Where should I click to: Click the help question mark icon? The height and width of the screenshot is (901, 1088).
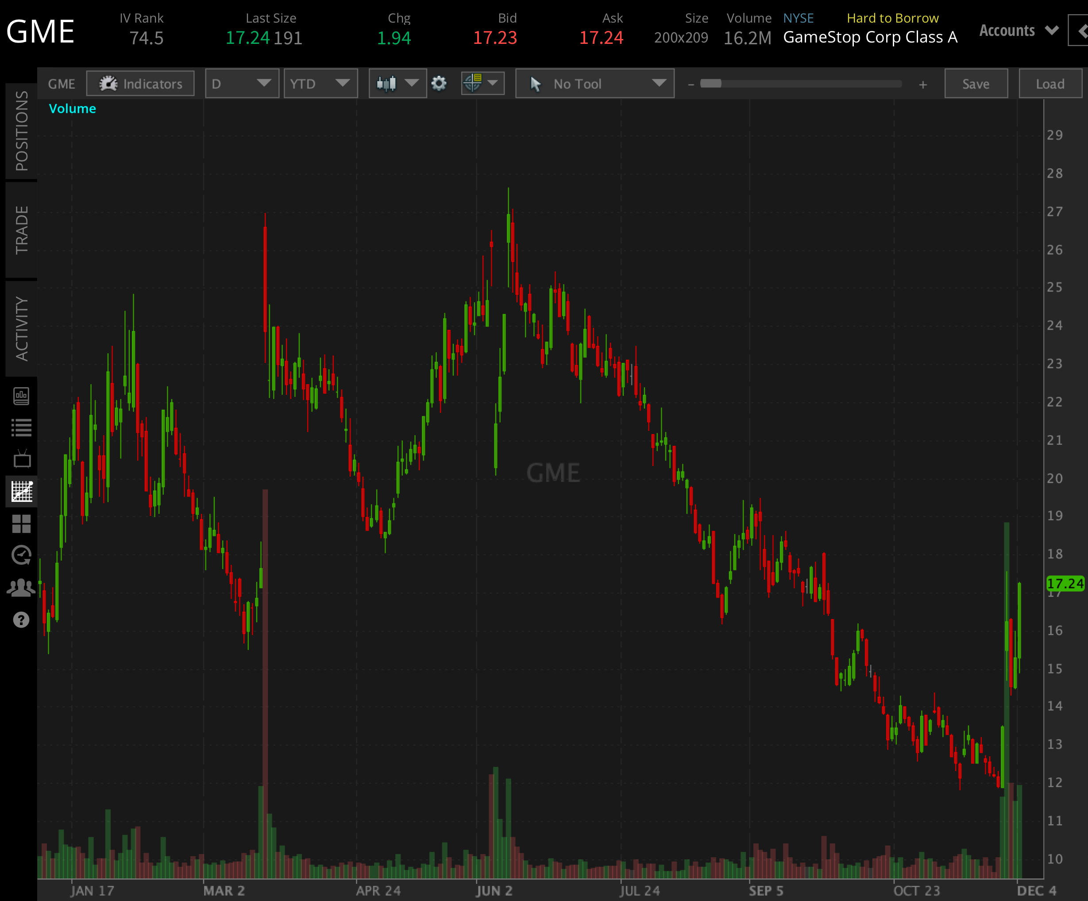[21, 619]
